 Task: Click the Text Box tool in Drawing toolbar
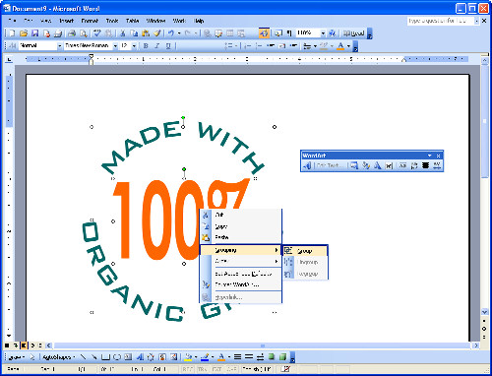(x=128, y=357)
